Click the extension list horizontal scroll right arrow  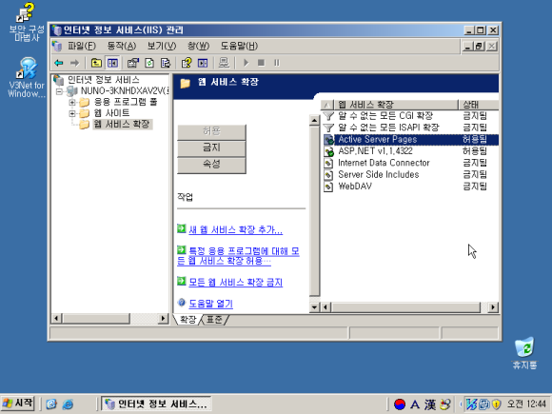[493, 307]
